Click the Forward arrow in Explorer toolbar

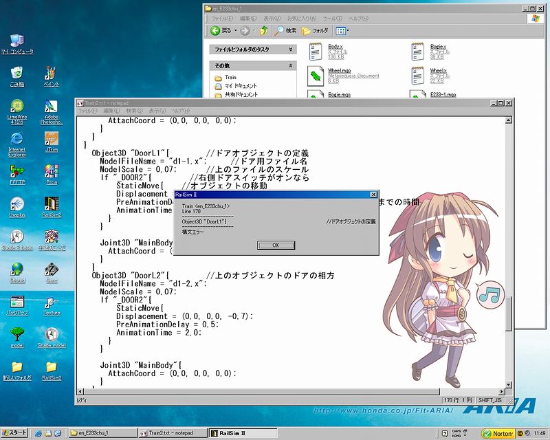coord(245,31)
